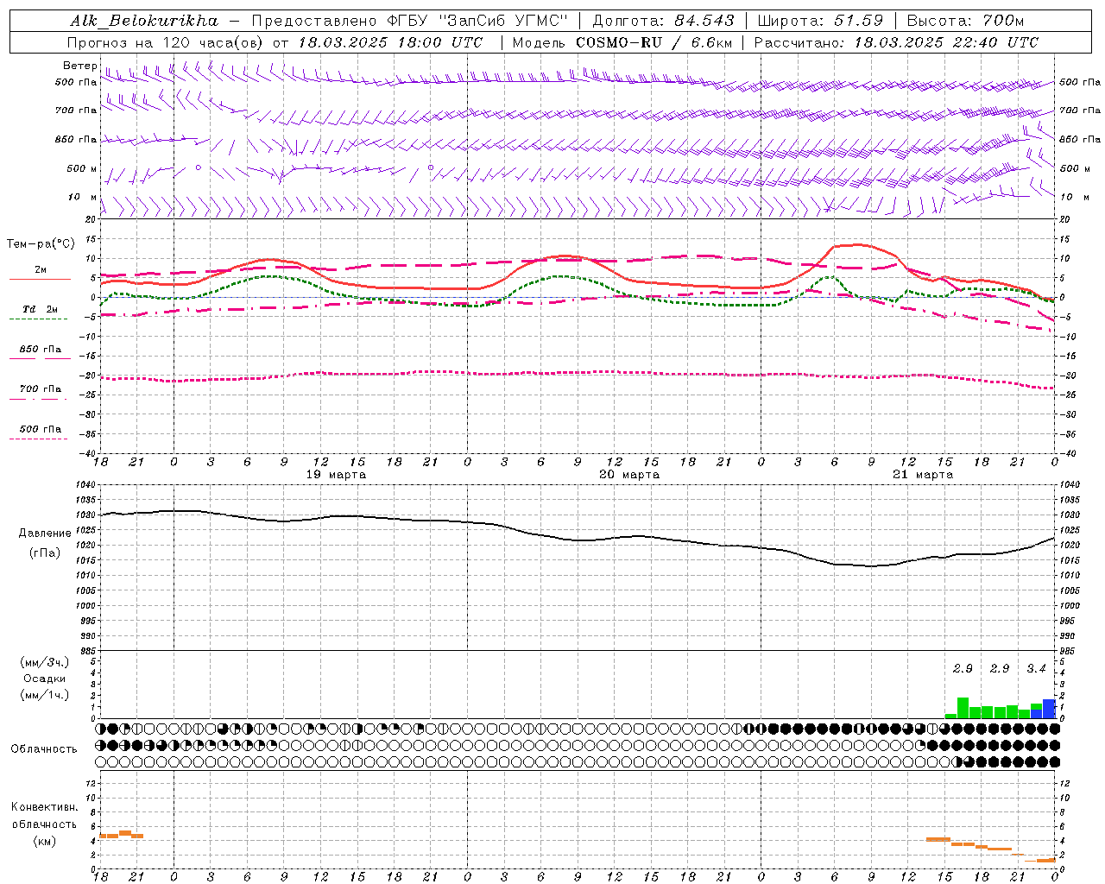Click the tallest green precipitation bar

pos(963,708)
